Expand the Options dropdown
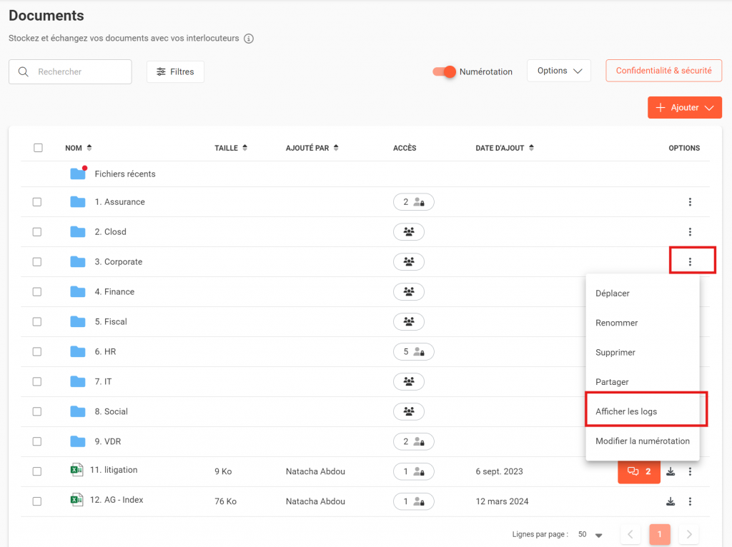The image size is (732, 547). coord(559,71)
